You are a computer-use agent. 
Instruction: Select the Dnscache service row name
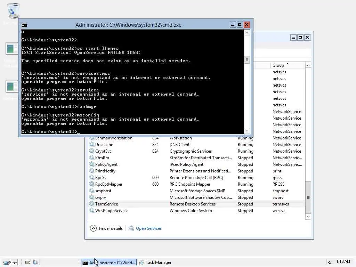pos(104,144)
